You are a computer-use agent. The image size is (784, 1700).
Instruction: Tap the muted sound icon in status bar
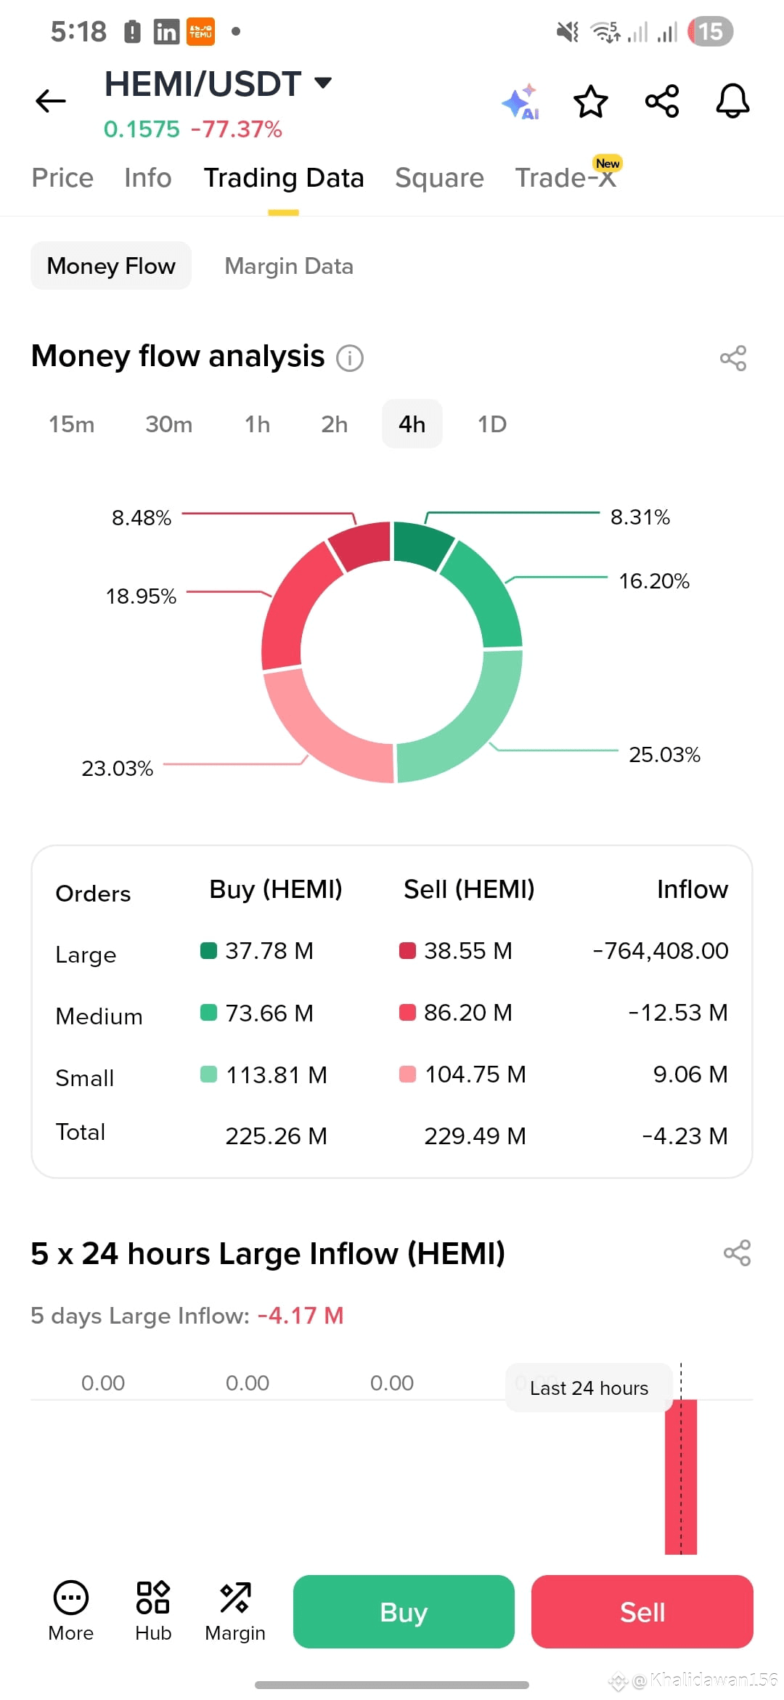(x=568, y=32)
